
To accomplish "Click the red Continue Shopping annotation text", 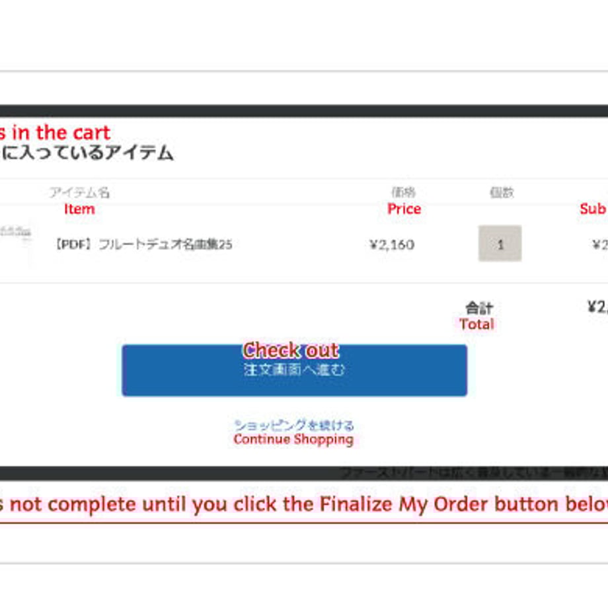I will tap(293, 439).
